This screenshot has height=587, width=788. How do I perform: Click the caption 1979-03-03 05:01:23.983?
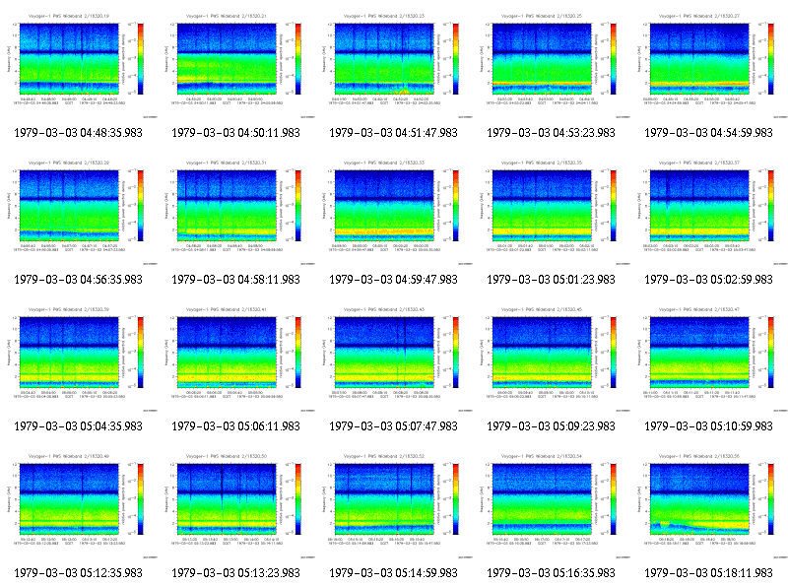click(552, 280)
